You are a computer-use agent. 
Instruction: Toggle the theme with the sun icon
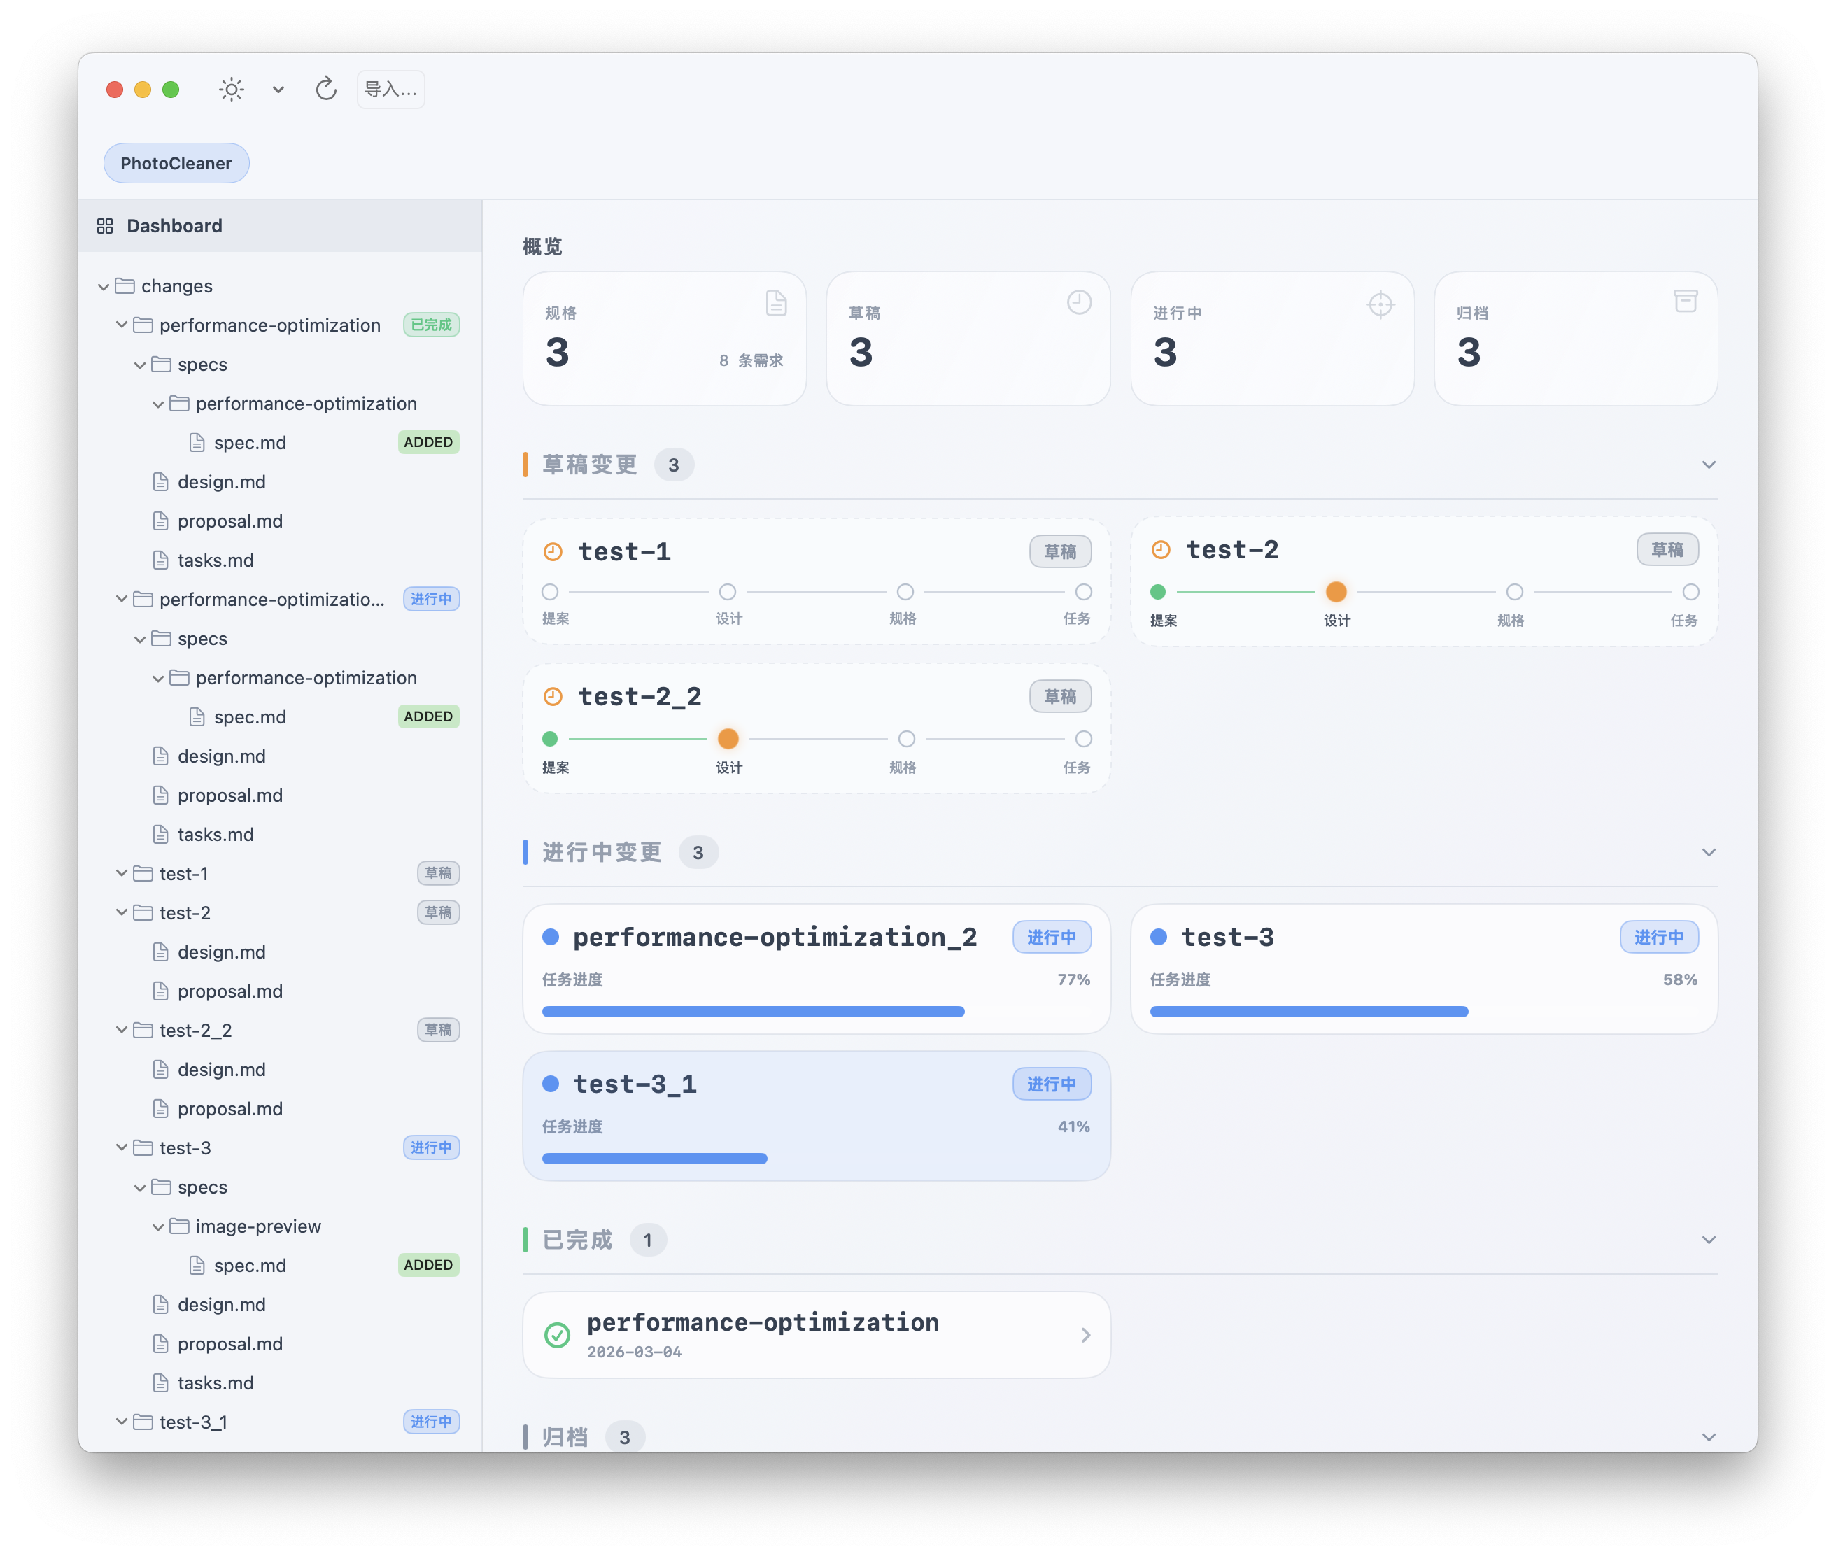[230, 89]
